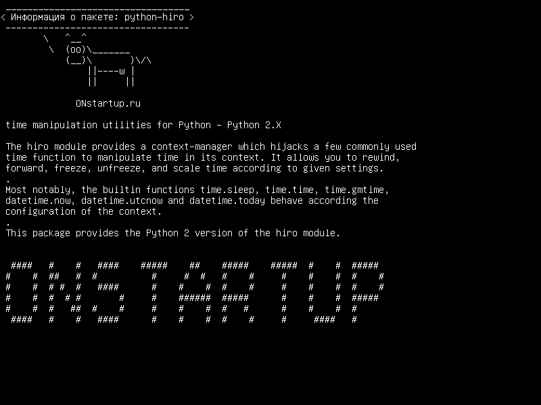Image resolution: width=541 pixels, height=405 pixels.
Task: Click the line starting "datetime.now, datetime.utcnow"
Action: [x=192, y=200]
